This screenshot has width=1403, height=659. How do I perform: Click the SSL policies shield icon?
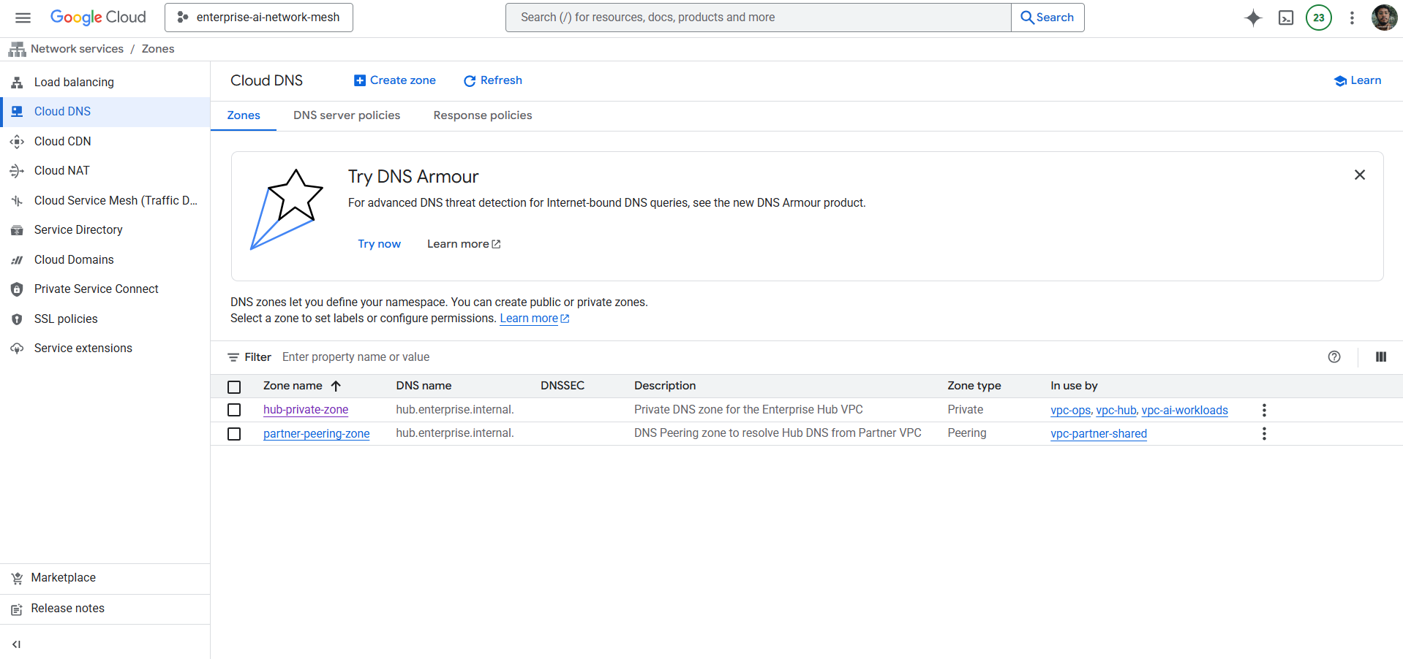(17, 319)
